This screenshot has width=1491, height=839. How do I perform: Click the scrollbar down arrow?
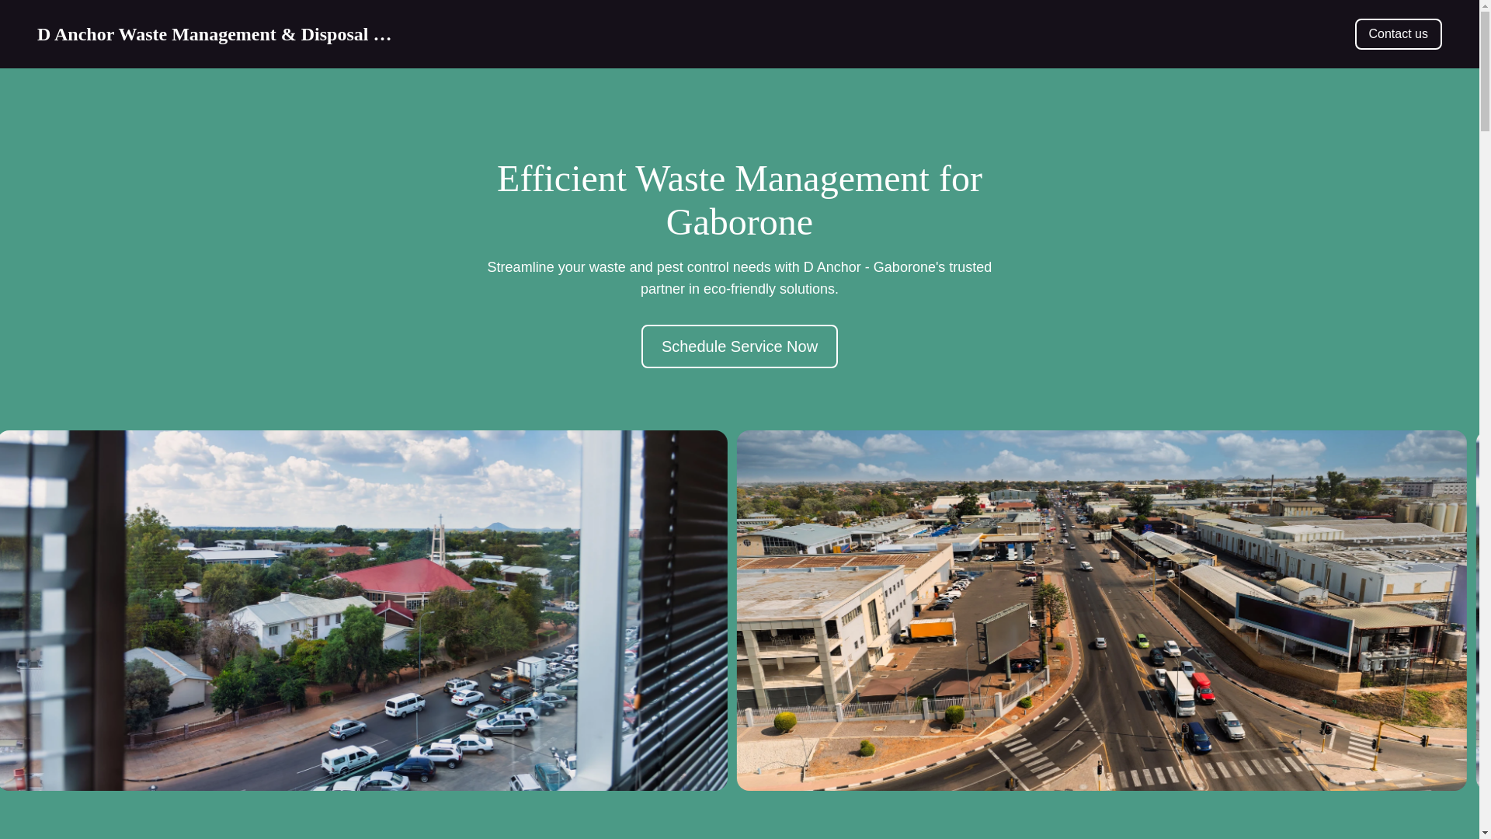(x=1485, y=833)
